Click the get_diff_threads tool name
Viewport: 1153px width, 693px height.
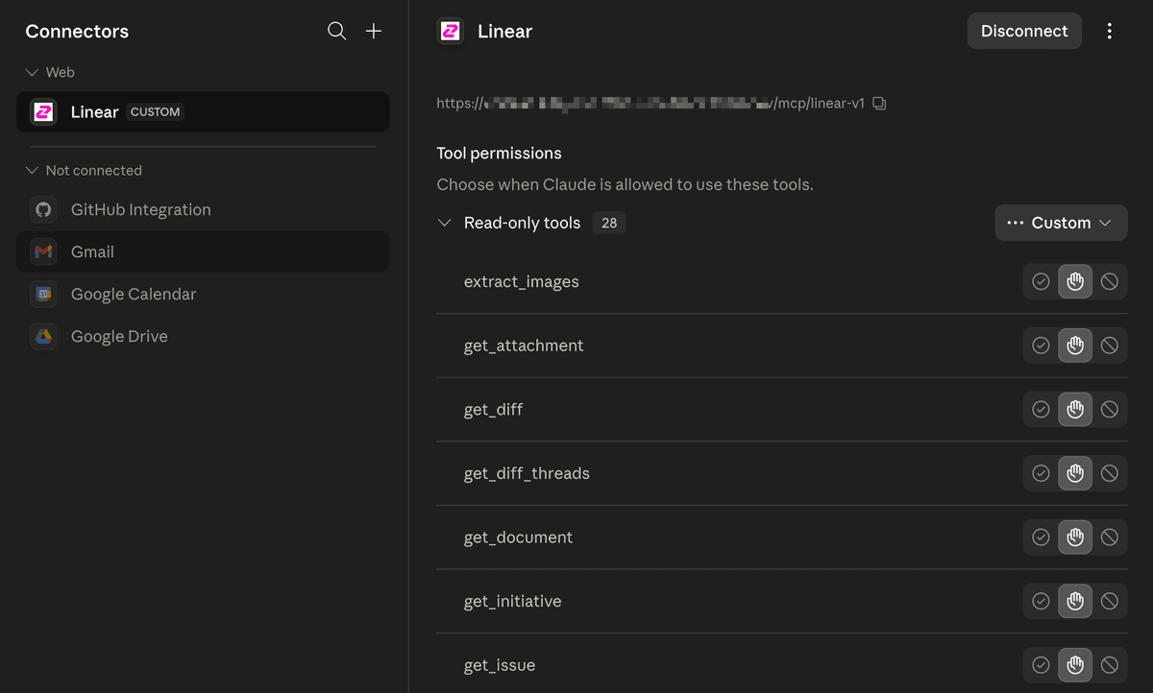[527, 473]
